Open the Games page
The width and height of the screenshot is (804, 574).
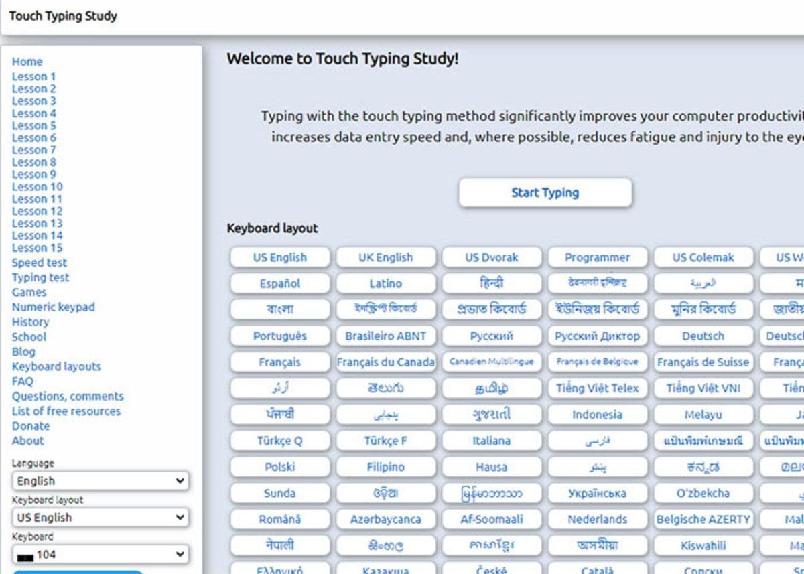pos(29,292)
